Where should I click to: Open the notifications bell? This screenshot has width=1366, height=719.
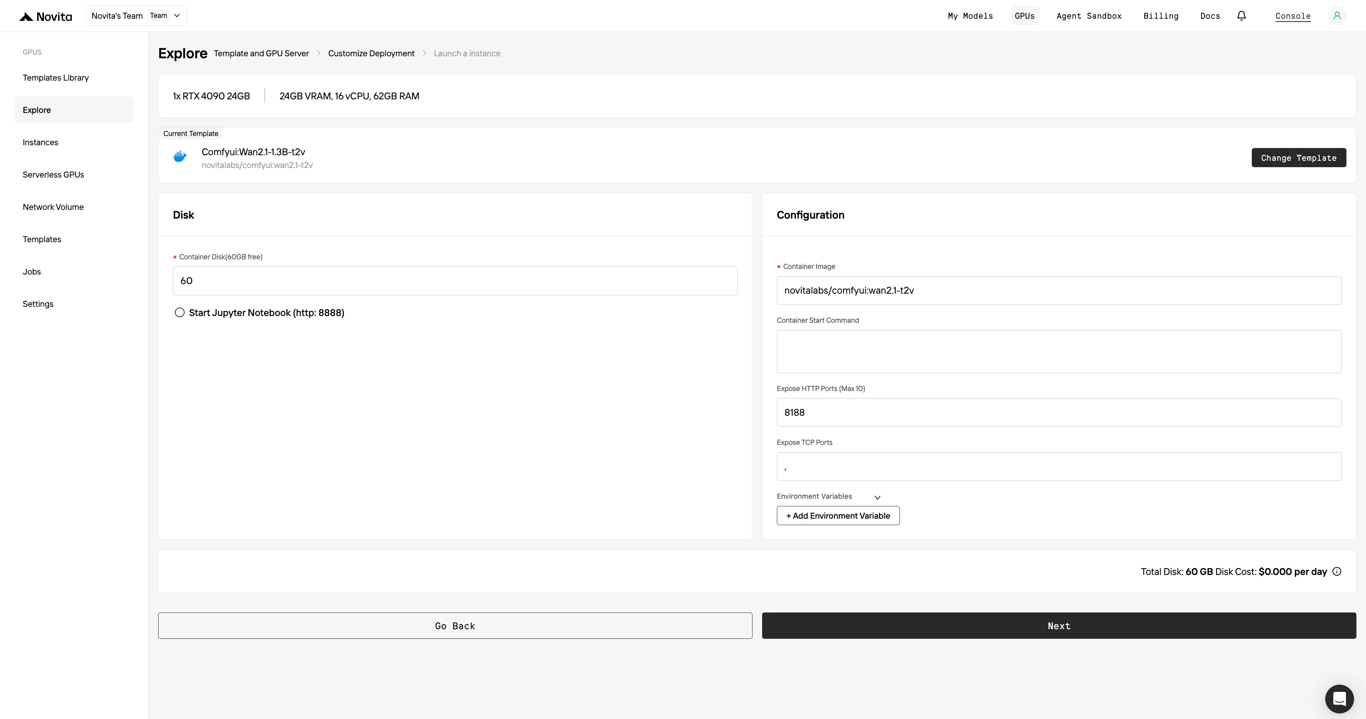click(1241, 16)
